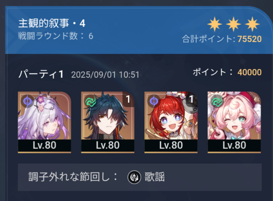Open the pink-haired character card

[234, 122]
